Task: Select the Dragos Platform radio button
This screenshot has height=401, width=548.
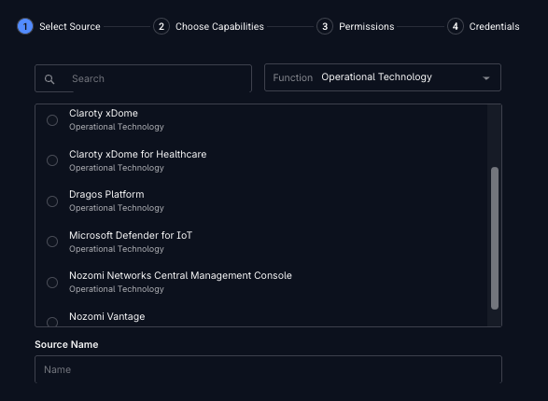Action: pos(52,201)
